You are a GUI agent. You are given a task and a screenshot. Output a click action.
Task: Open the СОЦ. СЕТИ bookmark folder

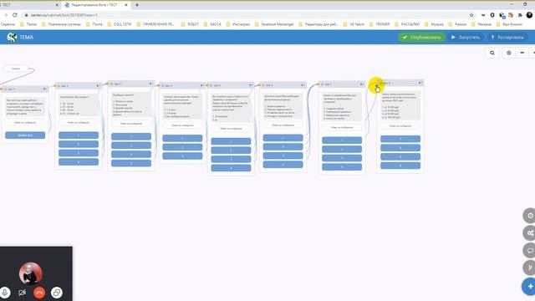click(120, 24)
